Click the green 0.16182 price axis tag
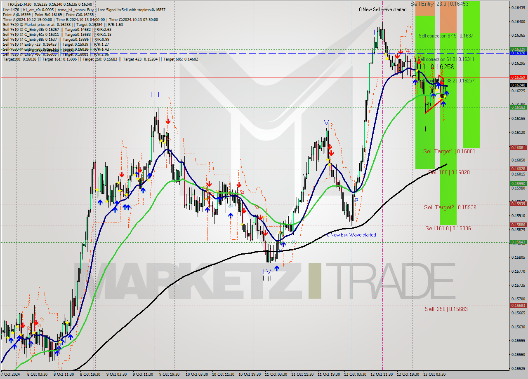The image size is (528, 379). tap(518, 107)
